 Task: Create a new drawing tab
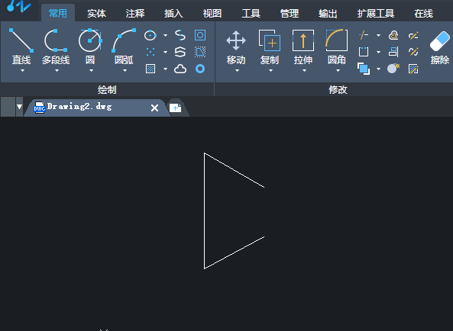[176, 108]
